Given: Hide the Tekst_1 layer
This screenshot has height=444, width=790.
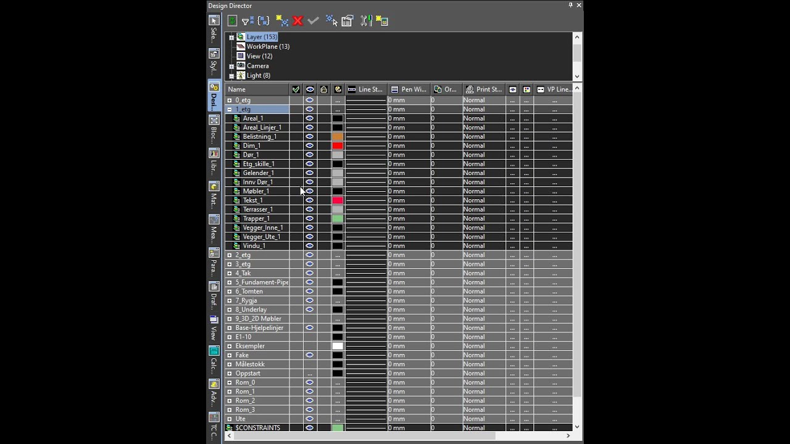Looking at the screenshot, I should [x=310, y=200].
